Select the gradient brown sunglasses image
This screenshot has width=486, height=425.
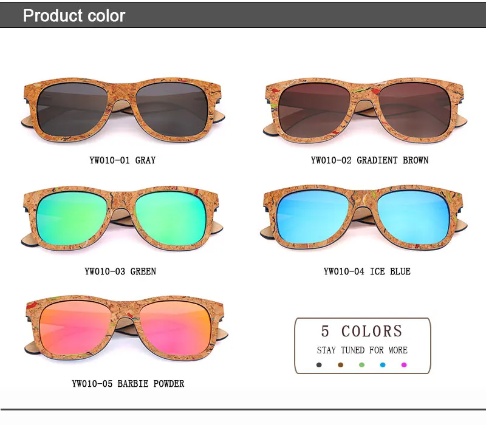coord(365,111)
